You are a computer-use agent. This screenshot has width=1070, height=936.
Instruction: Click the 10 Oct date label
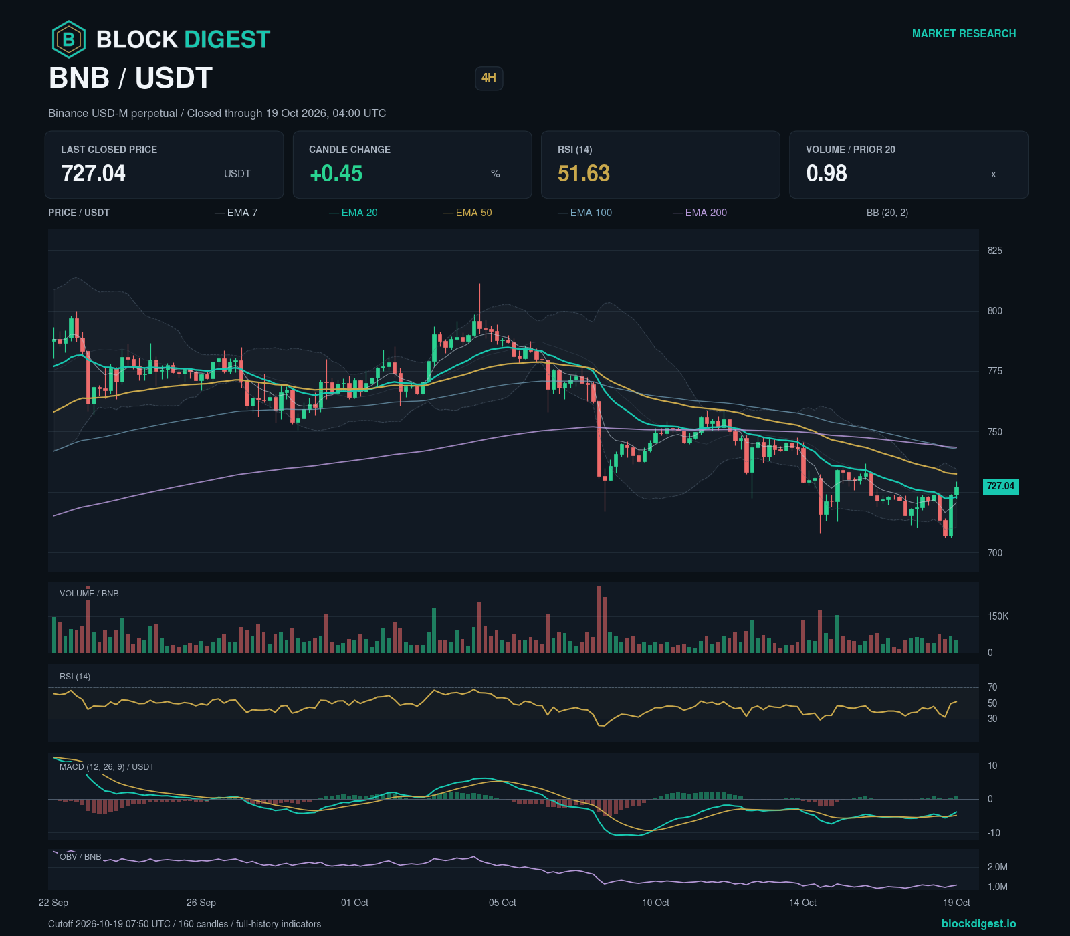pos(655,903)
